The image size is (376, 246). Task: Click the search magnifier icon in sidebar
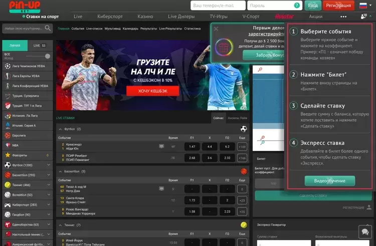point(48,28)
